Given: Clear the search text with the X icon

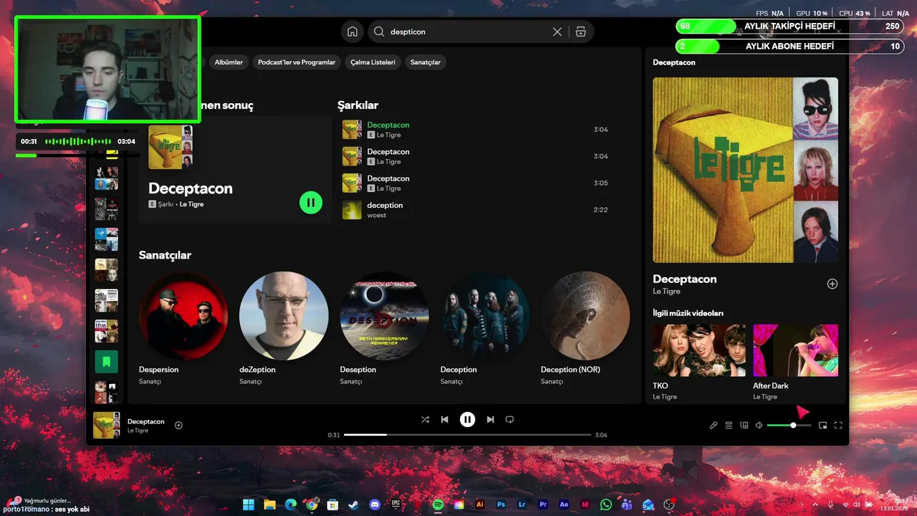Looking at the screenshot, I should [x=557, y=32].
